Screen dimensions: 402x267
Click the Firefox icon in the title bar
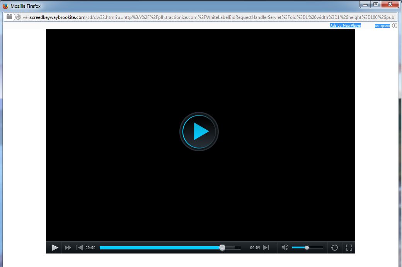tap(4, 6)
